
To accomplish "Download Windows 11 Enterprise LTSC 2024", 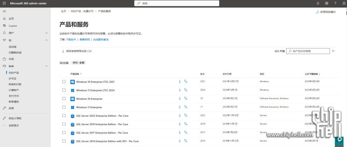I will click(180, 90).
